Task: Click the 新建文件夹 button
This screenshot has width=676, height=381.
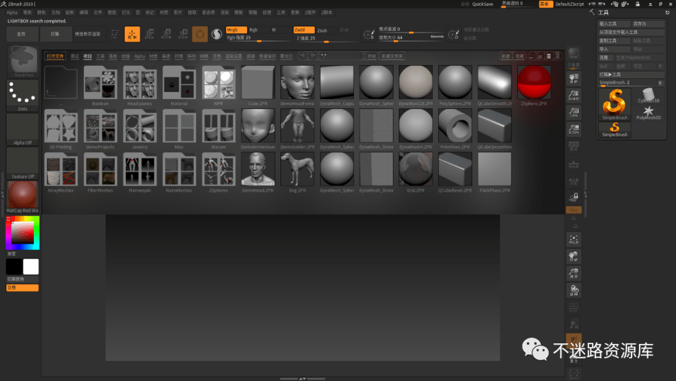Action: coord(392,56)
